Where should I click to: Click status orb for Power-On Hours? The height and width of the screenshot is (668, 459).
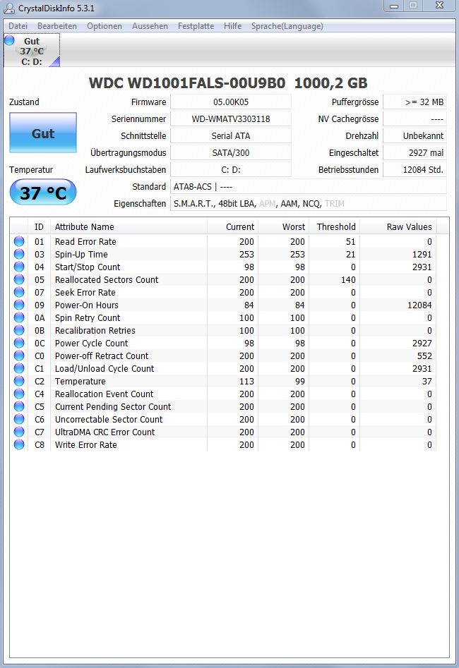click(x=19, y=305)
